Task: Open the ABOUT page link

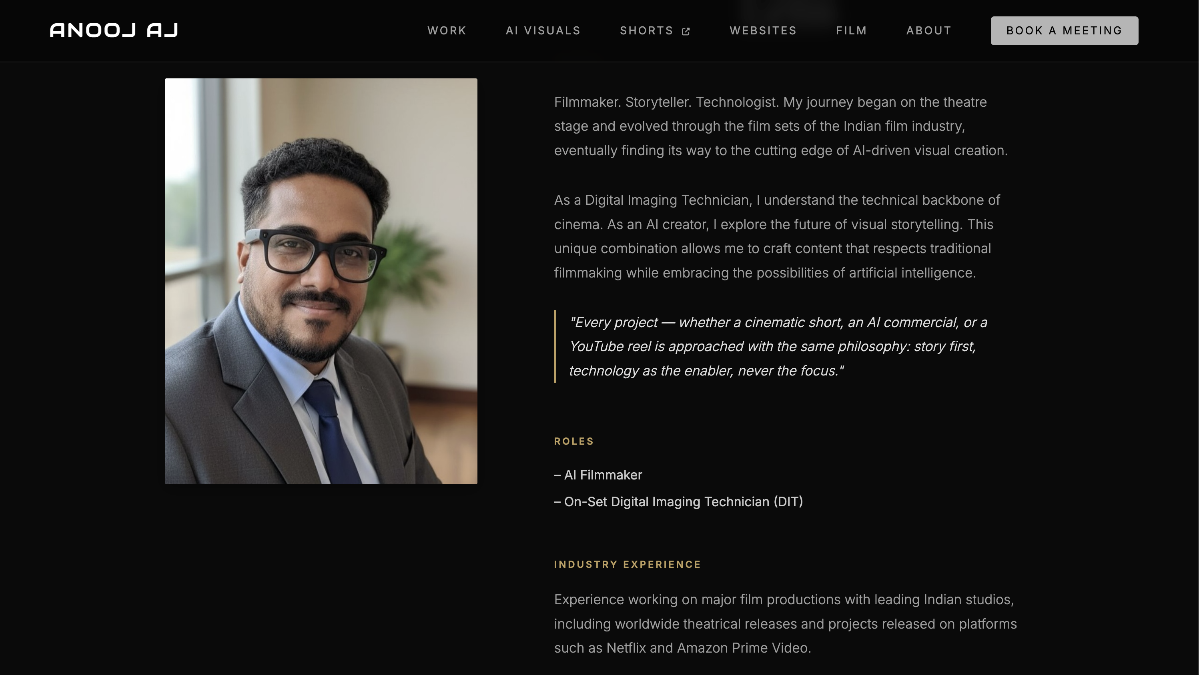Action: [928, 31]
